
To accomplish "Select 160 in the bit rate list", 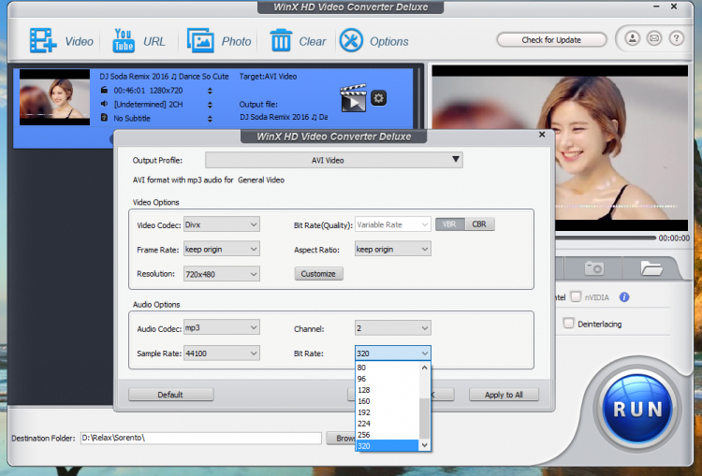I will (x=388, y=401).
